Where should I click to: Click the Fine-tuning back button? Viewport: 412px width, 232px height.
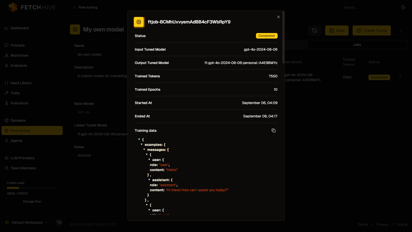coord(85,7)
